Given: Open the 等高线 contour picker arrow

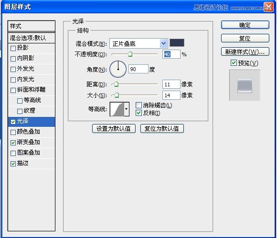Looking at the screenshot, I should coord(127,109).
